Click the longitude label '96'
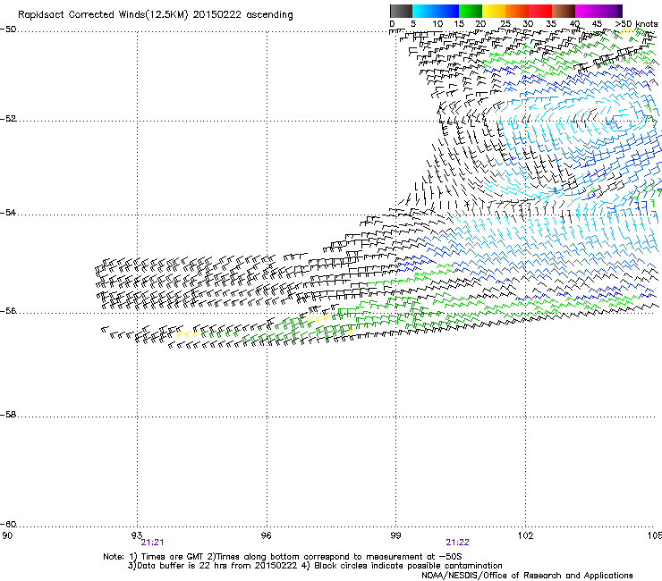 (x=266, y=535)
